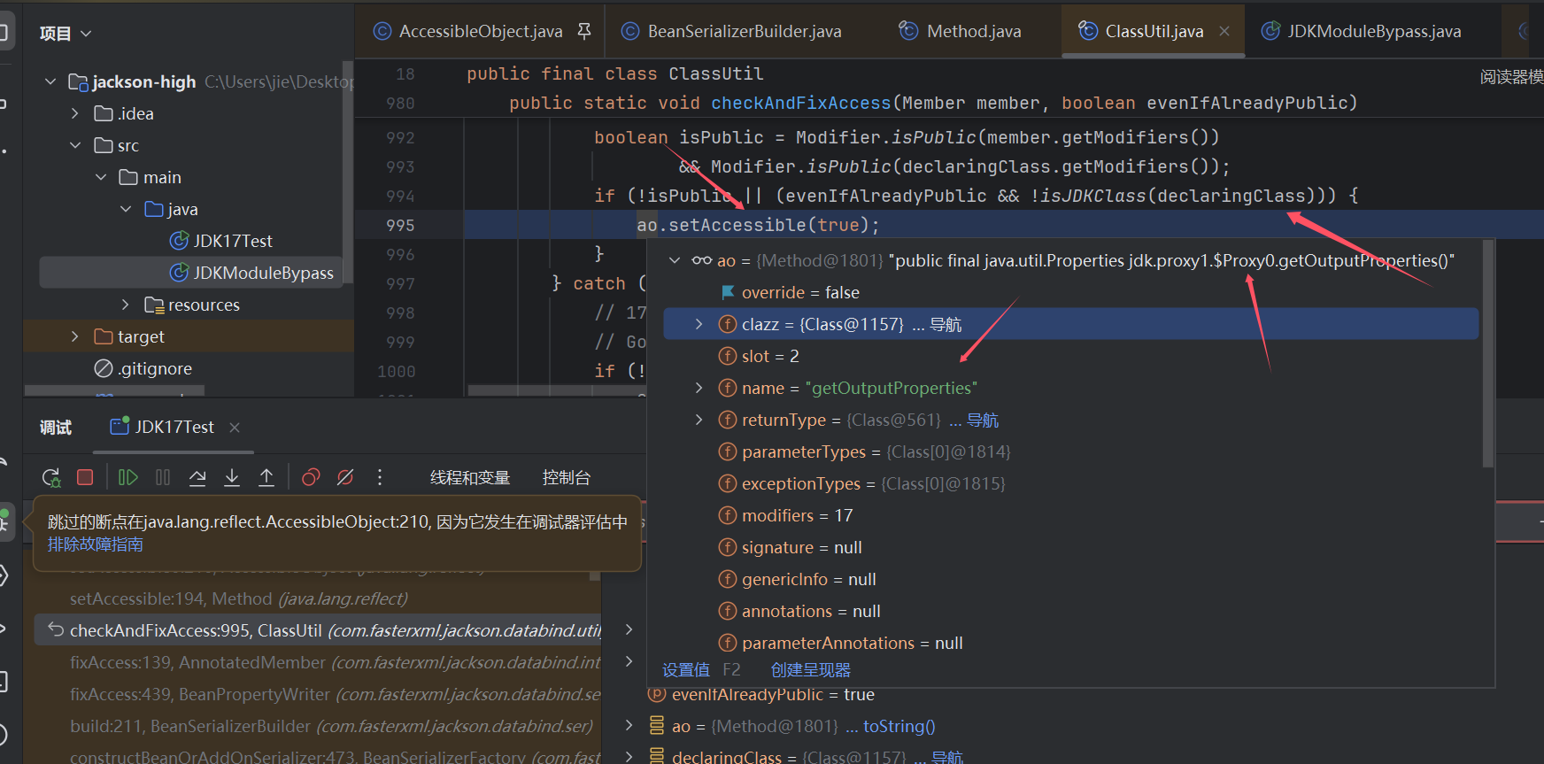Expand the returnType field node
This screenshot has height=764, width=1544.
699,420
